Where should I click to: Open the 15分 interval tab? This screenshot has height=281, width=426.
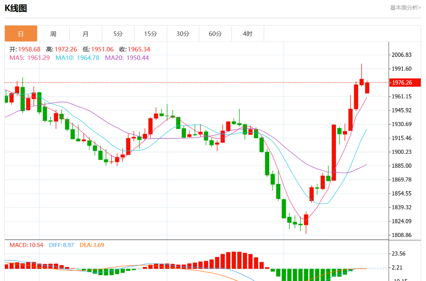point(150,34)
